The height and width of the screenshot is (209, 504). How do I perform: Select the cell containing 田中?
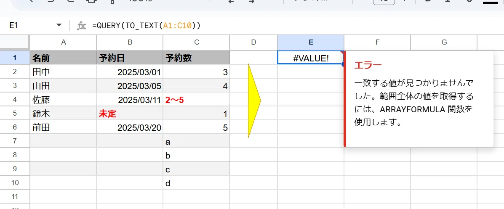63,72
